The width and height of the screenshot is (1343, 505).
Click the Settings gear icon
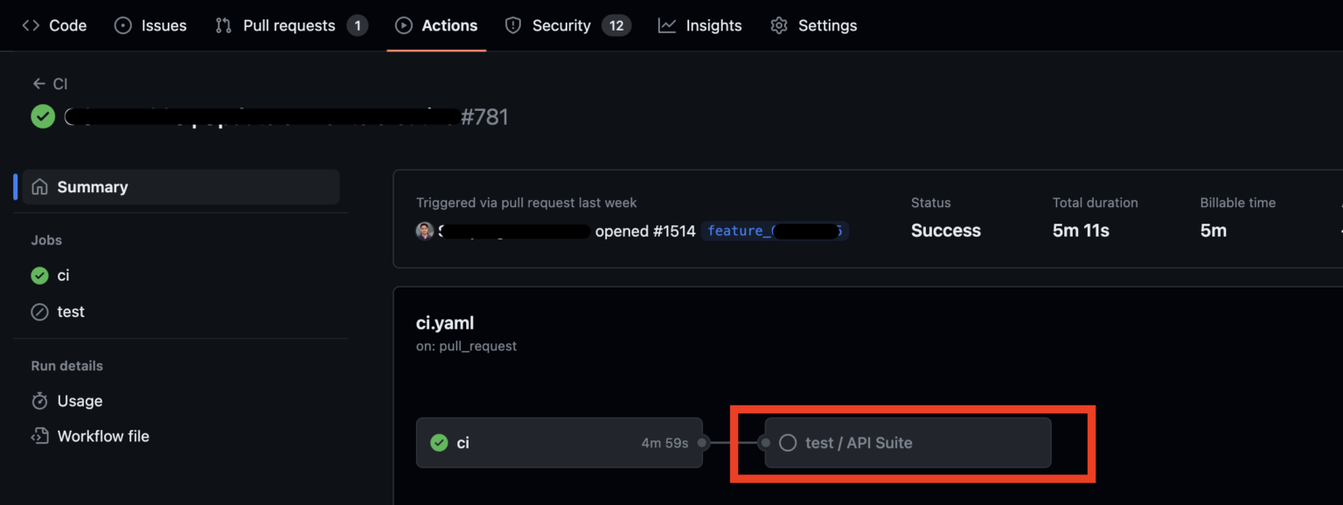(779, 25)
